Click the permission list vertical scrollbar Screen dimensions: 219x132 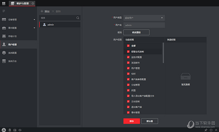[163, 53]
